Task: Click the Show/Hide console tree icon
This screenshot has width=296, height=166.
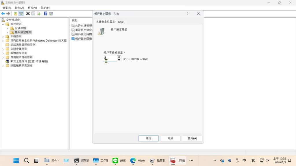Action: [21, 14]
